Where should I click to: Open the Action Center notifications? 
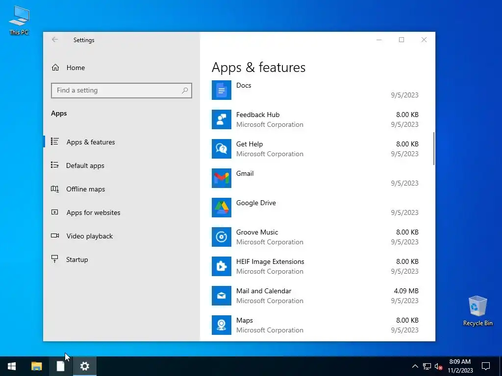point(486,366)
